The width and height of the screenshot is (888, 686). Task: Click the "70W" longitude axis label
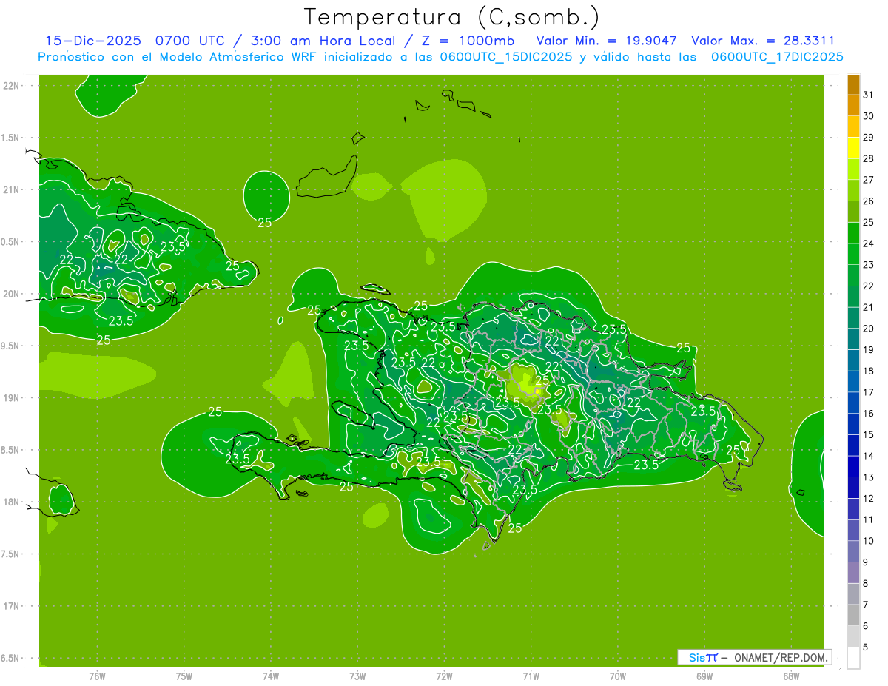617,676
